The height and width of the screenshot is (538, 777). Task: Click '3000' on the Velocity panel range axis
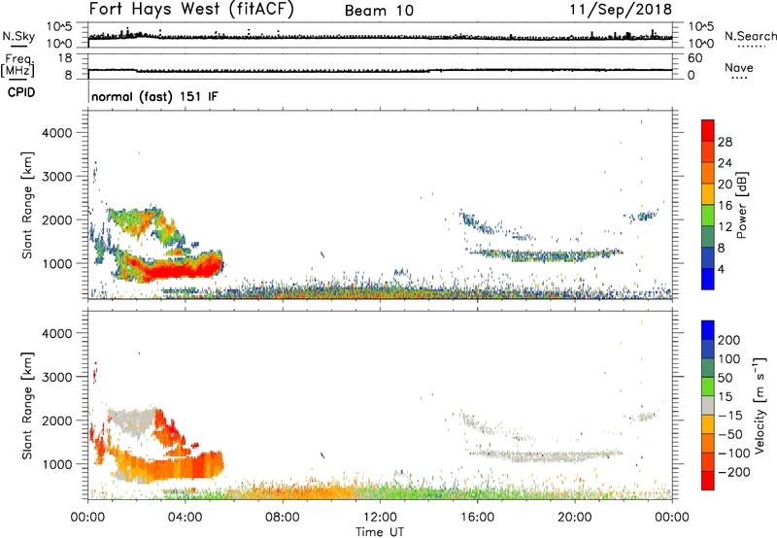tap(56, 377)
